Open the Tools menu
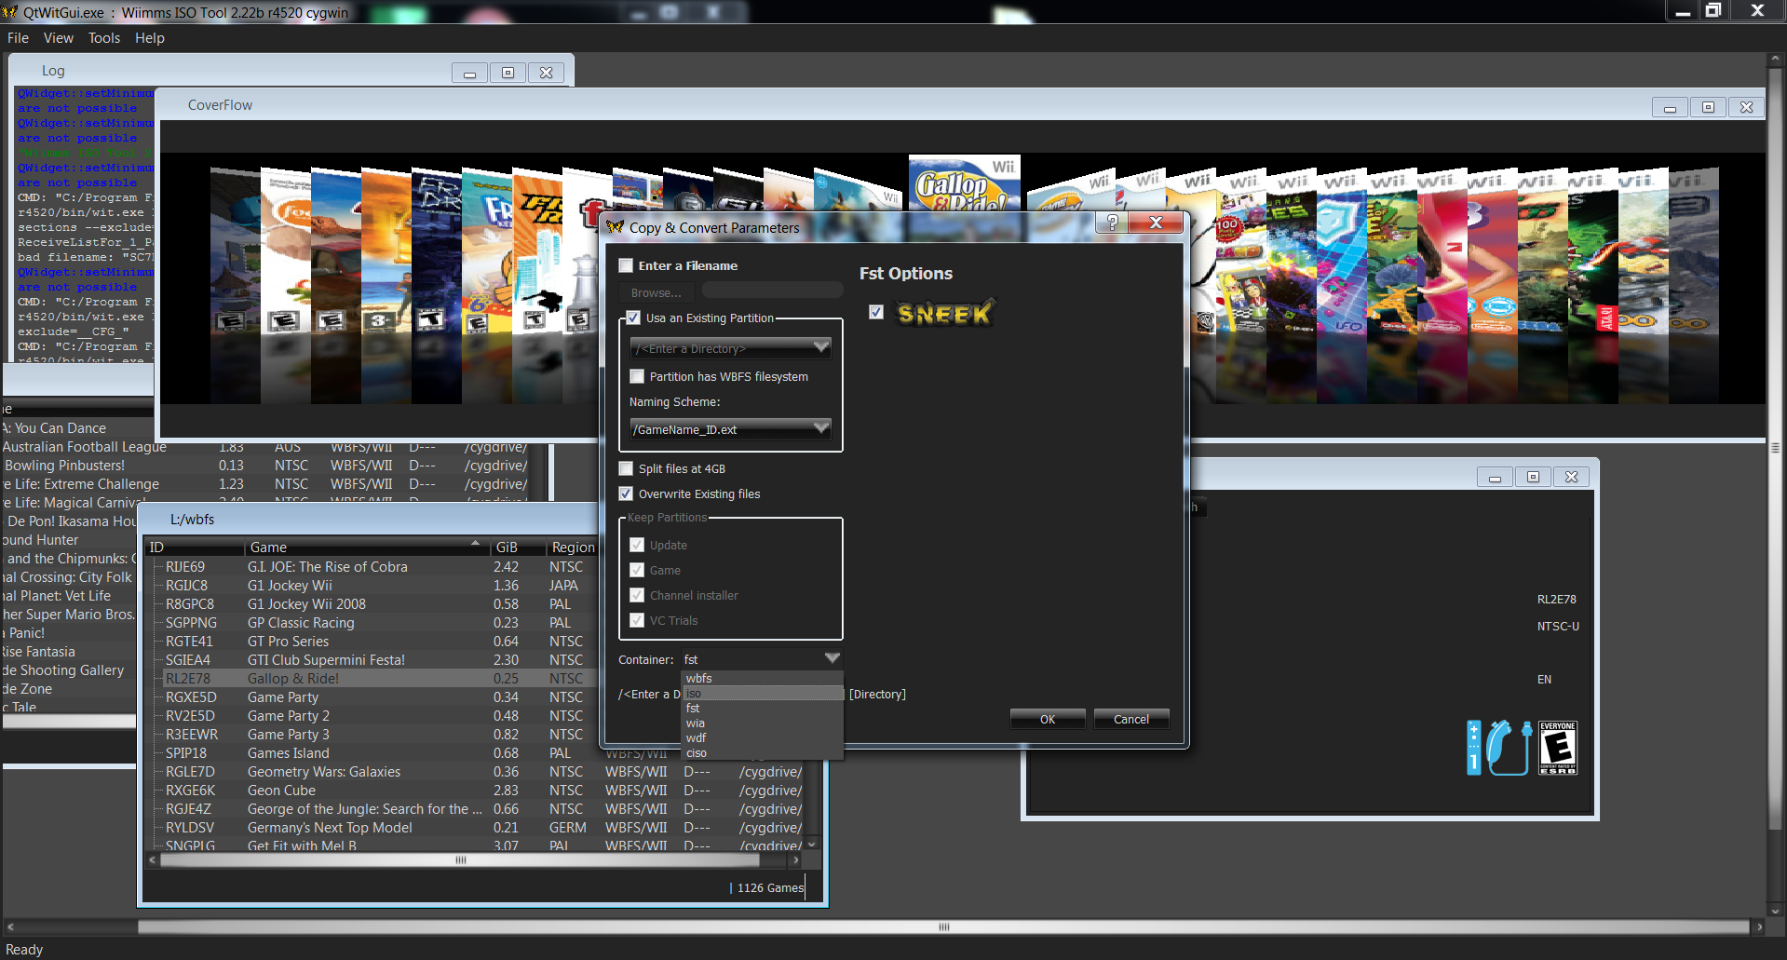Viewport: 1787px width, 960px height. coord(104,38)
